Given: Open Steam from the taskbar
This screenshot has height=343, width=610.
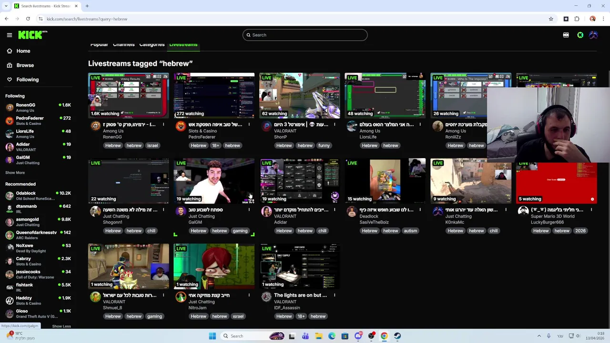Looking at the screenshot, I should coord(397,336).
